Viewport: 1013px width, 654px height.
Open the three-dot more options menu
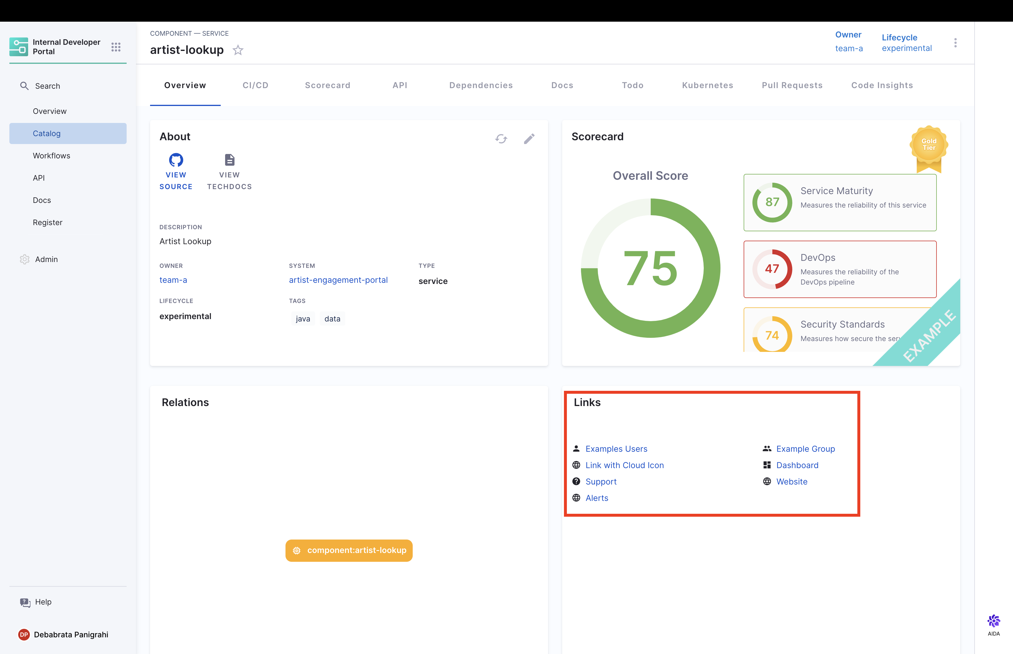[x=955, y=43]
